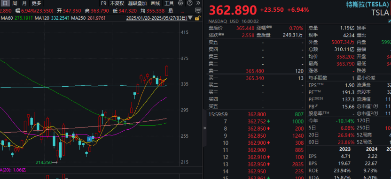This screenshot has height=179, width=391.
Task: Click the EPS TTM value 1.90
Action: pyautogui.click(x=350, y=85)
